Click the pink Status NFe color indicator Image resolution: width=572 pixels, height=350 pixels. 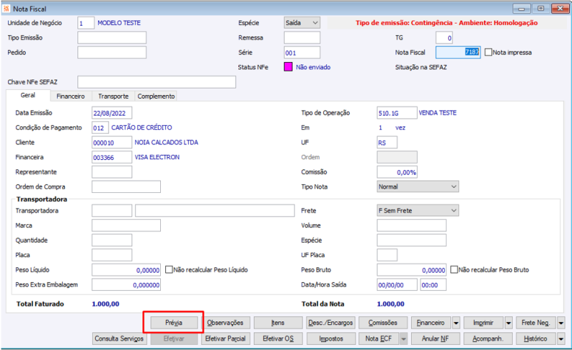(288, 66)
